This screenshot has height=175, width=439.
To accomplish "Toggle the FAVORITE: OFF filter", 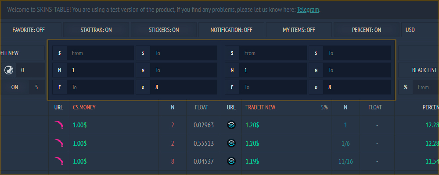I will pos(29,30).
